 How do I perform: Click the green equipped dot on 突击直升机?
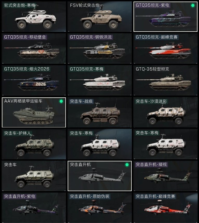[x=127, y=165]
